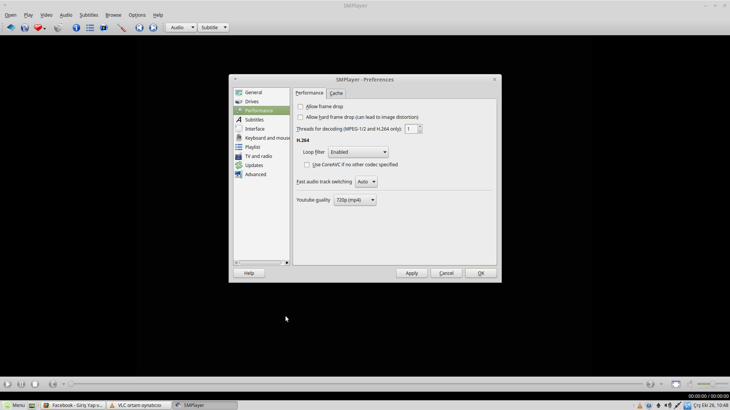Click the playback seek slider handle
This screenshot has height=410, width=730.
tap(71, 384)
